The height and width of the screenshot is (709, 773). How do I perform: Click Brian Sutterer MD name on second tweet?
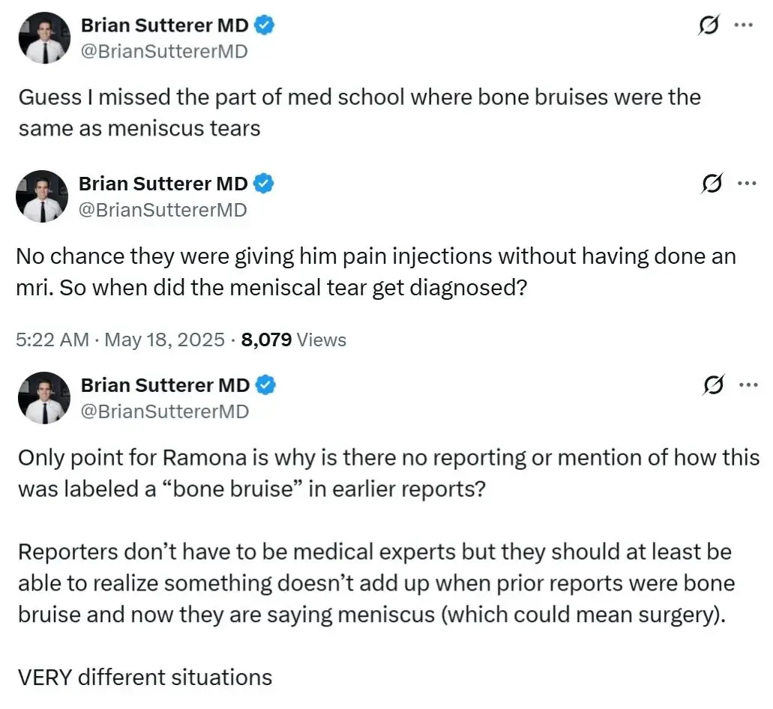[163, 184]
